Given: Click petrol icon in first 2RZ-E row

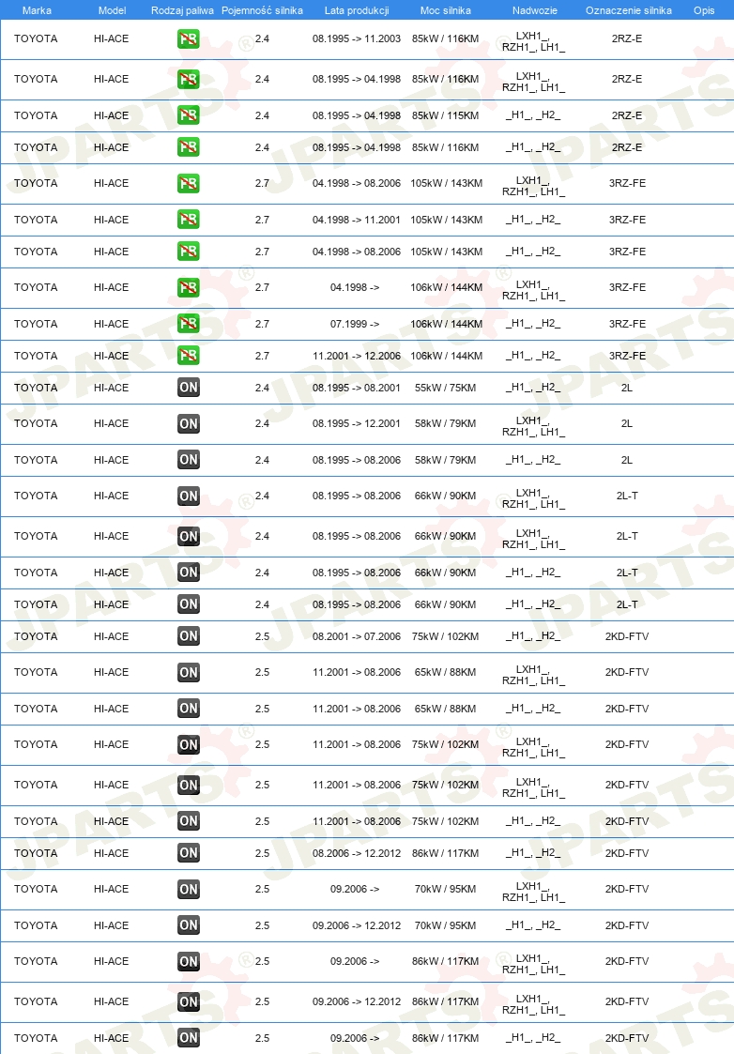Looking at the screenshot, I should point(189,39).
